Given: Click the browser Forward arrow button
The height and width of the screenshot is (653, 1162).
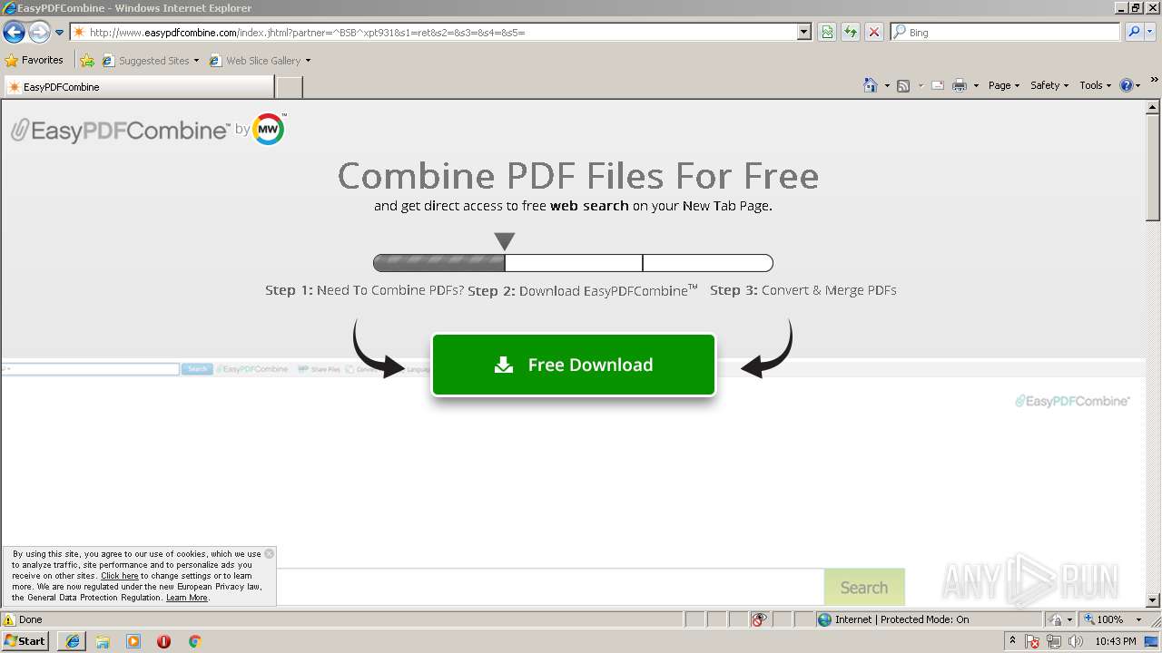Looking at the screenshot, I should (39, 33).
